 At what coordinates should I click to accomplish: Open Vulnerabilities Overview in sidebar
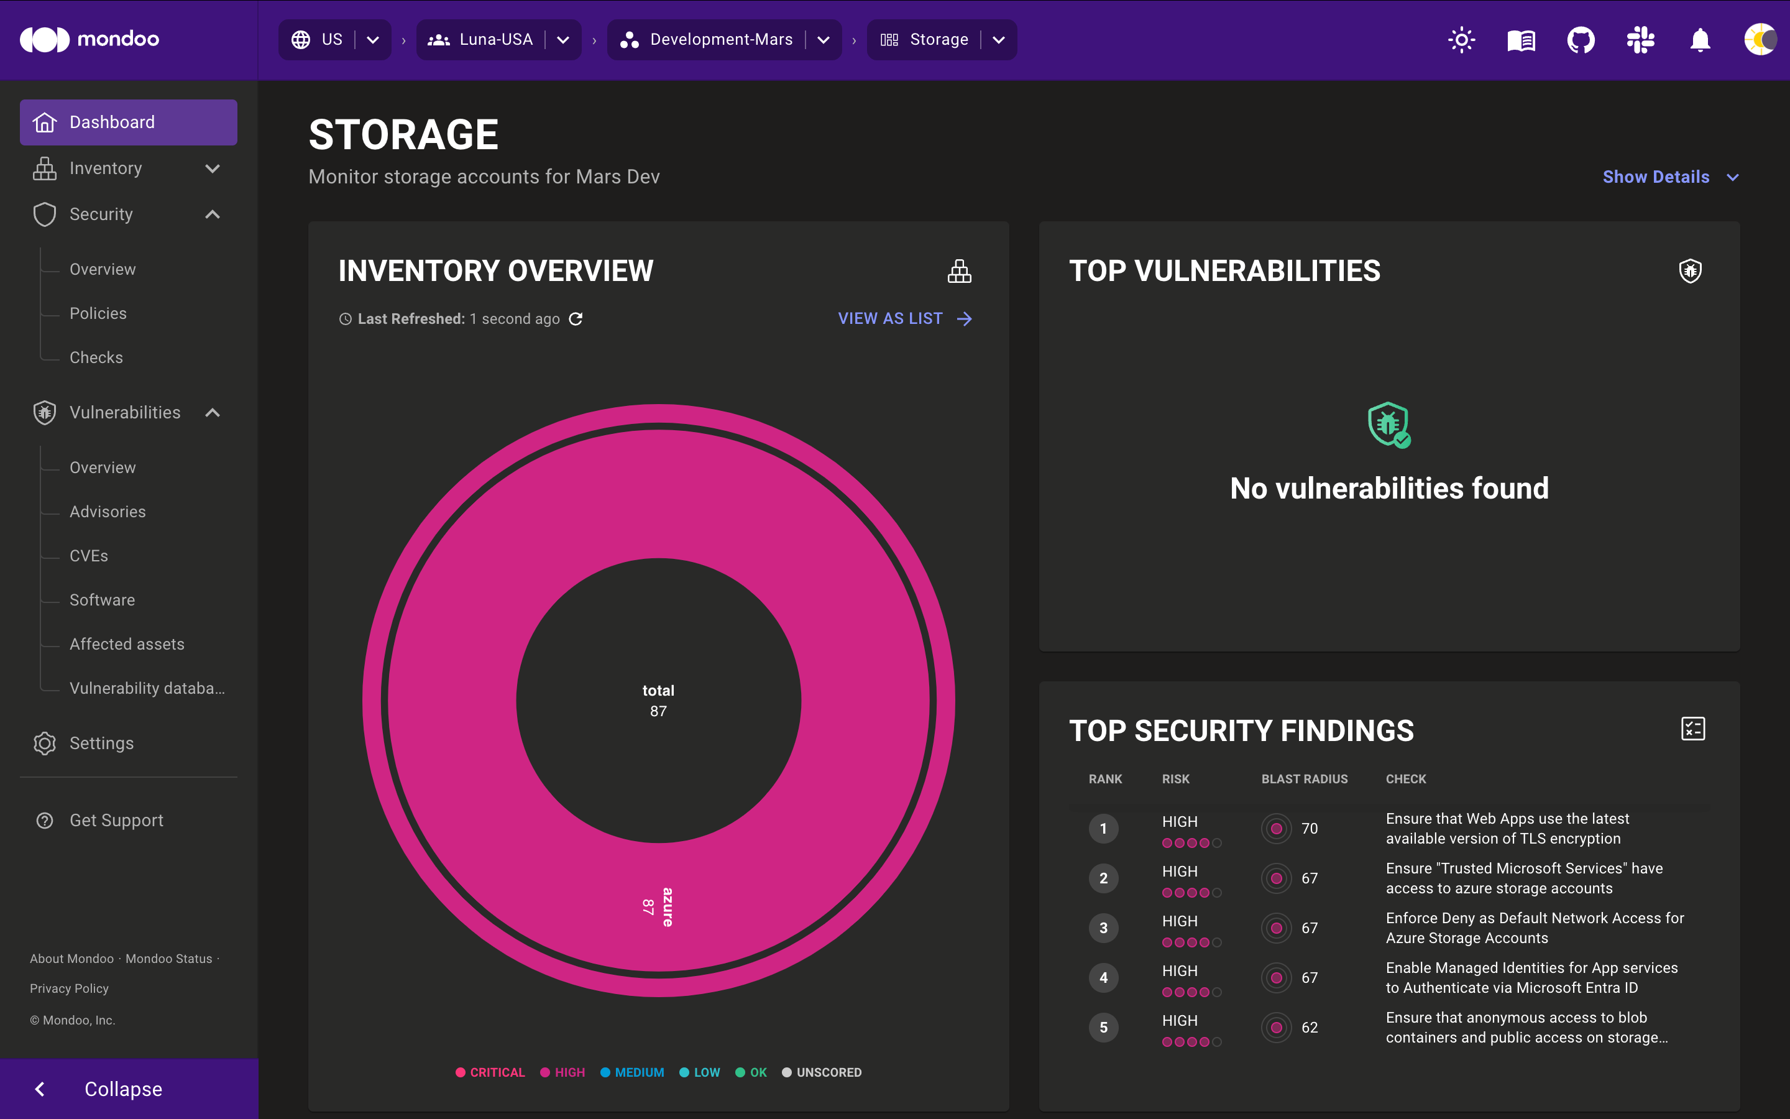[x=102, y=467]
